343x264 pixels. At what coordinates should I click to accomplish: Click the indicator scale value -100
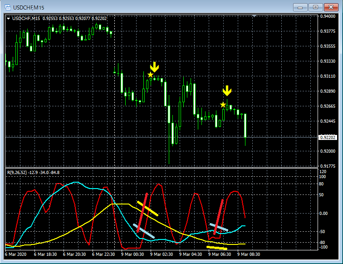coord(323,247)
